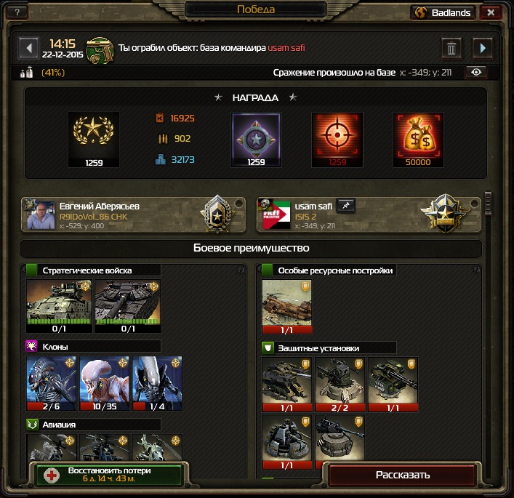Select the gold star laurel reward
514x498 pixels.
pos(94,140)
